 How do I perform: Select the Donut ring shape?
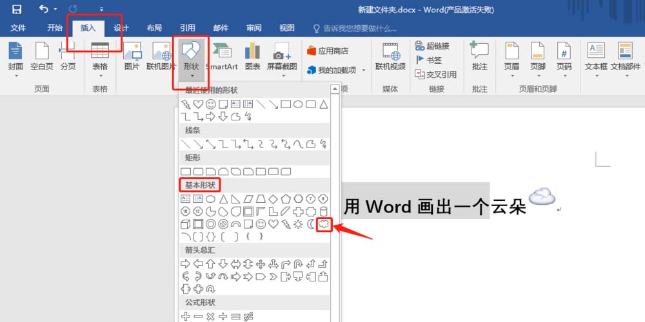click(x=211, y=224)
